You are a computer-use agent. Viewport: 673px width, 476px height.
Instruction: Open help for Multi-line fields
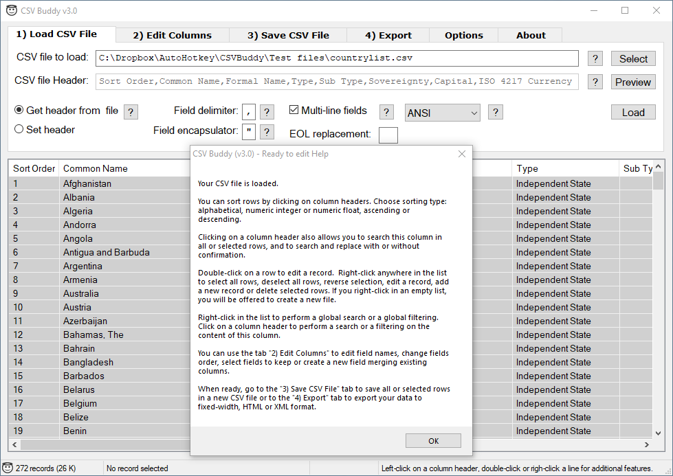click(386, 113)
